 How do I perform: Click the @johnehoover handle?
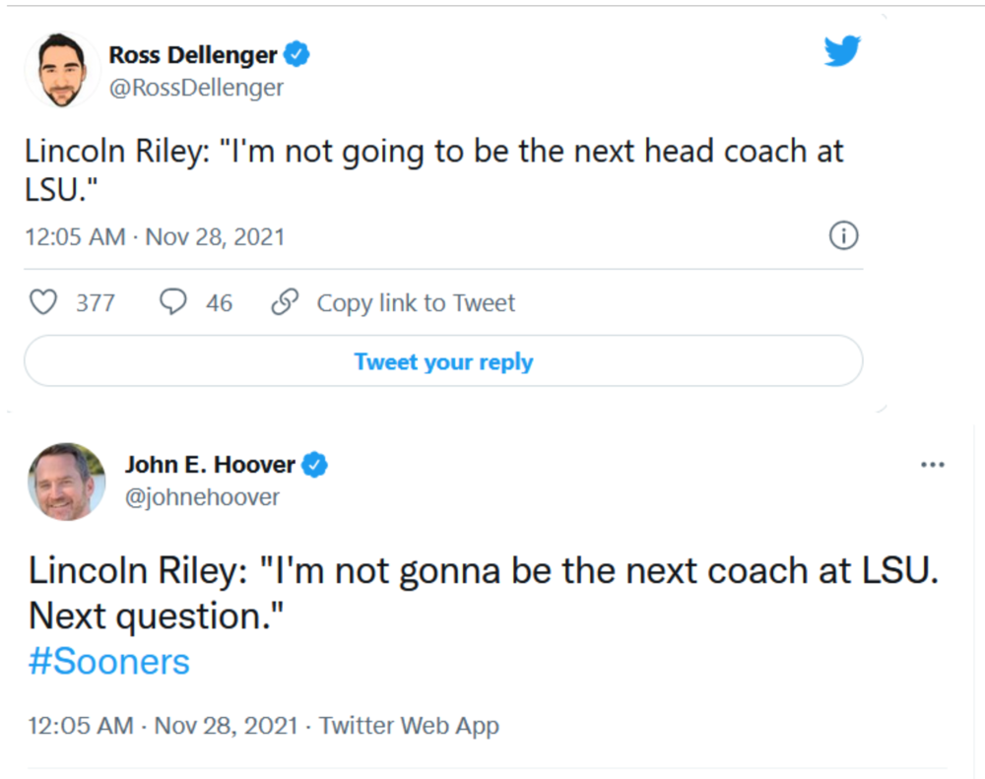202,497
